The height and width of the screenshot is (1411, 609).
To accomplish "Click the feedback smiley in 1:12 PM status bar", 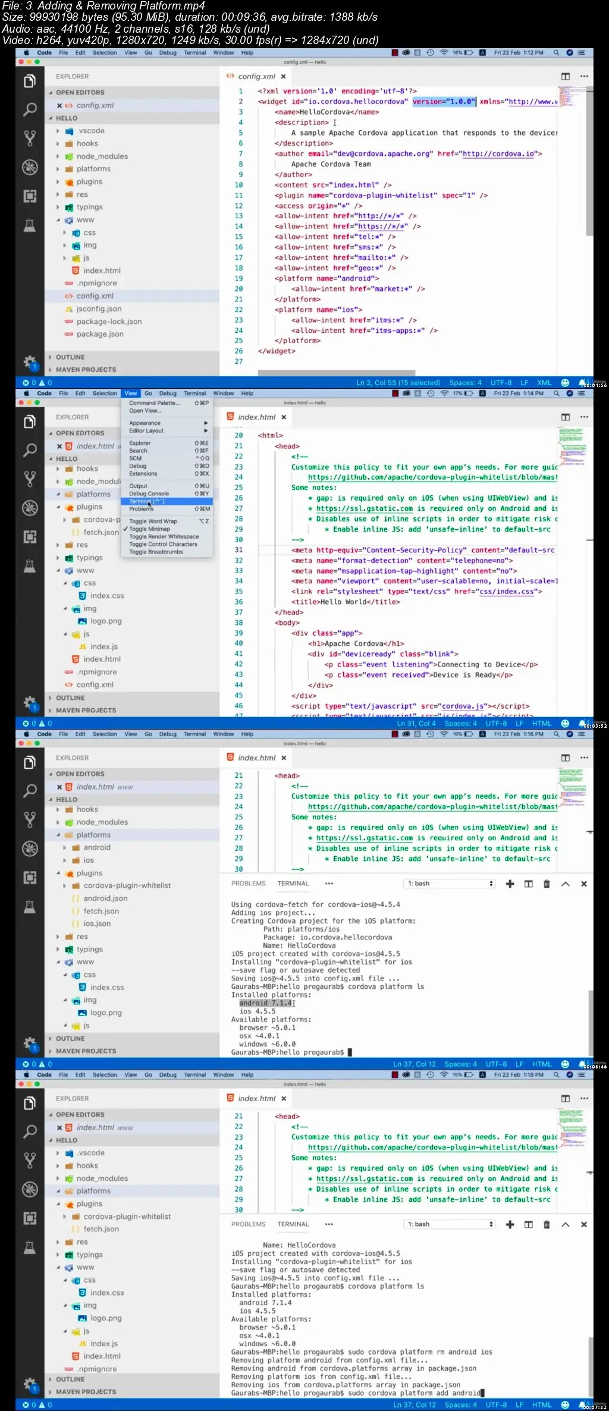I will pos(565,383).
